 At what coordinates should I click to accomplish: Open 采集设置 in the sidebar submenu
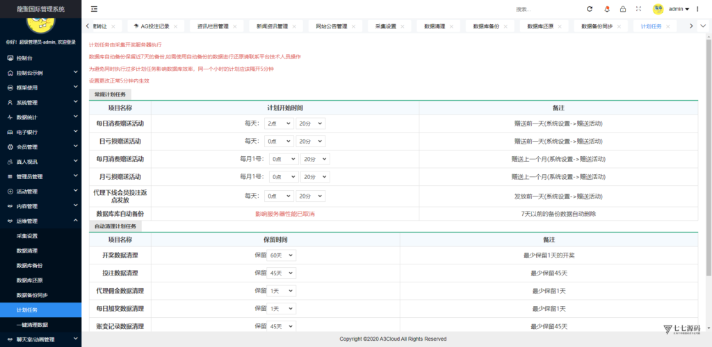(27, 236)
